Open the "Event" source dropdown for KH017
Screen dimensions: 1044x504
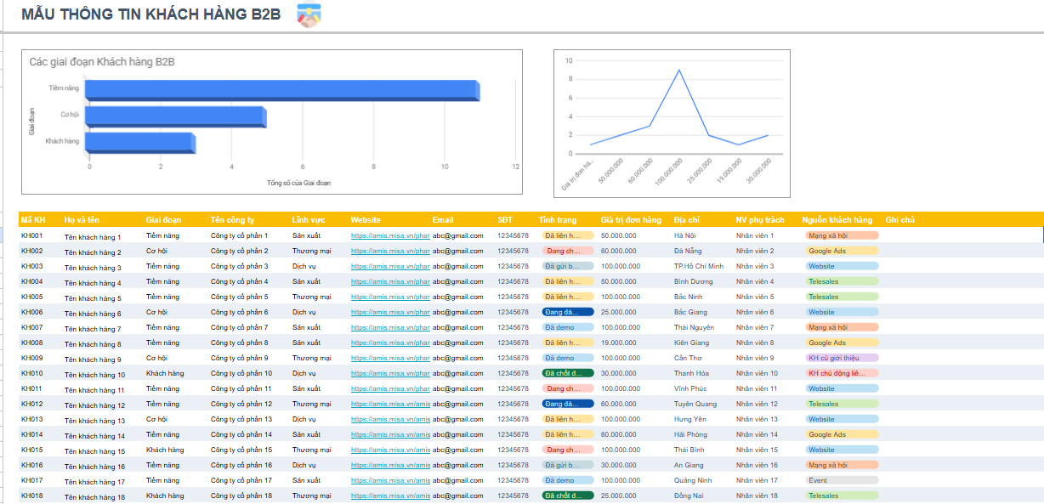[x=842, y=480]
